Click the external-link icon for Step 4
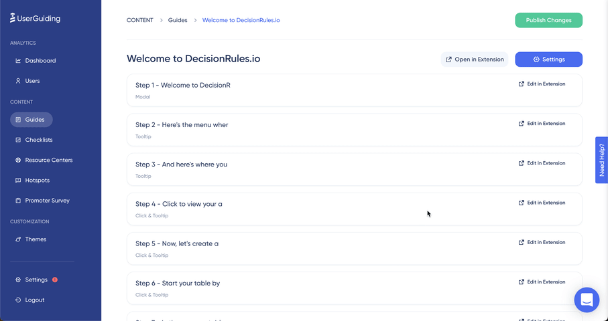This screenshot has height=321, width=608. pyautogui.click(x=521, y=203)
